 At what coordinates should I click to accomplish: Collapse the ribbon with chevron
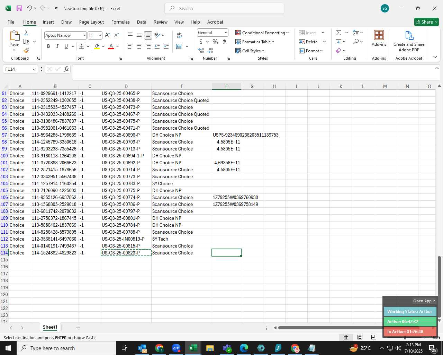435,57
